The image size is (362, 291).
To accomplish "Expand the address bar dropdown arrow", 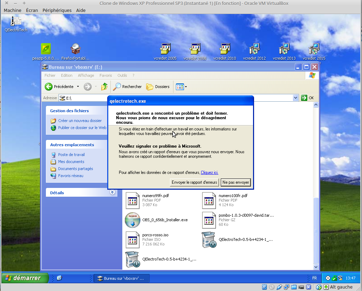I will (x=295, y=98).
